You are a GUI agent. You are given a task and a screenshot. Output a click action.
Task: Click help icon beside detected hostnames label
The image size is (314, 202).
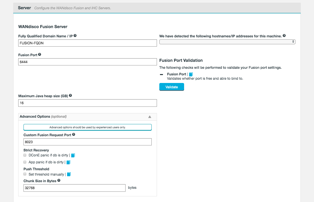click(284, 36)
